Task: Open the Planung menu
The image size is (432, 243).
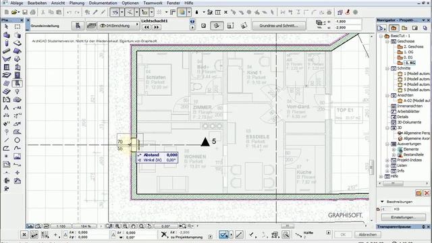Action: [77, 3]
